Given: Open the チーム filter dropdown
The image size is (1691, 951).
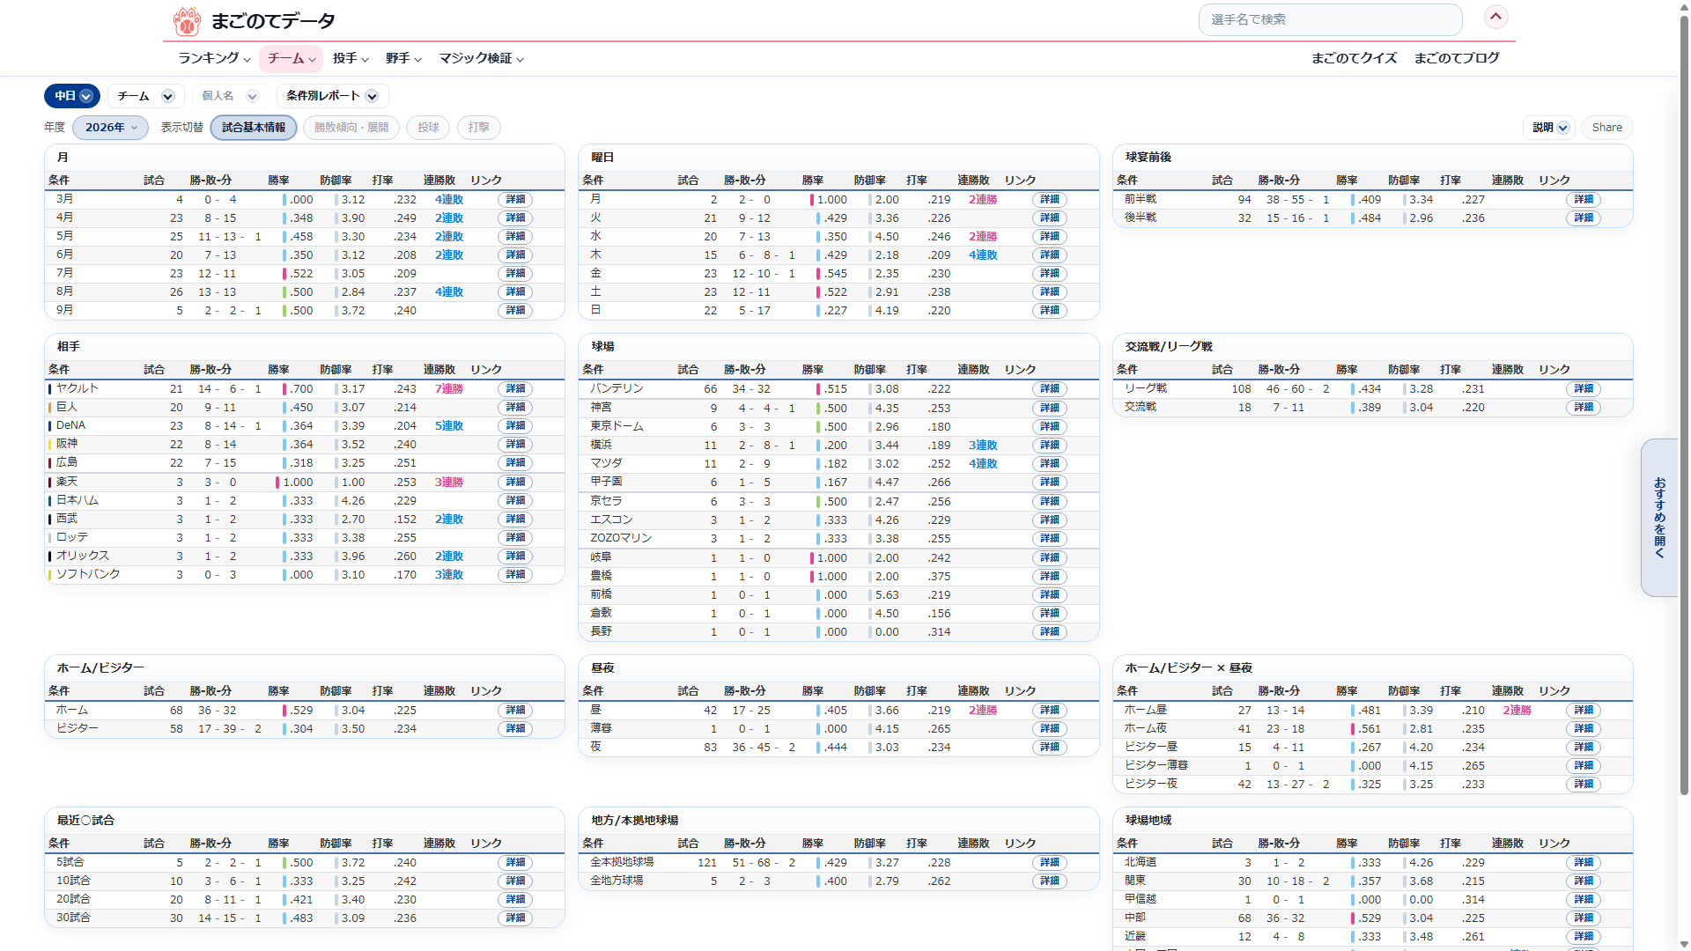Looking at the screenshot, I should click(145, 96).
